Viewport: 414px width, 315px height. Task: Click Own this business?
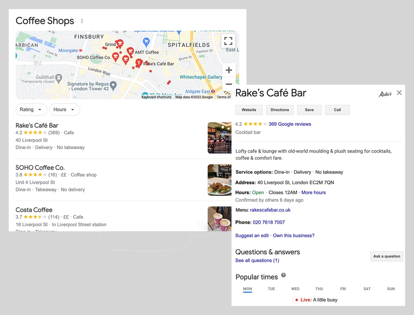tap(294, 235)
